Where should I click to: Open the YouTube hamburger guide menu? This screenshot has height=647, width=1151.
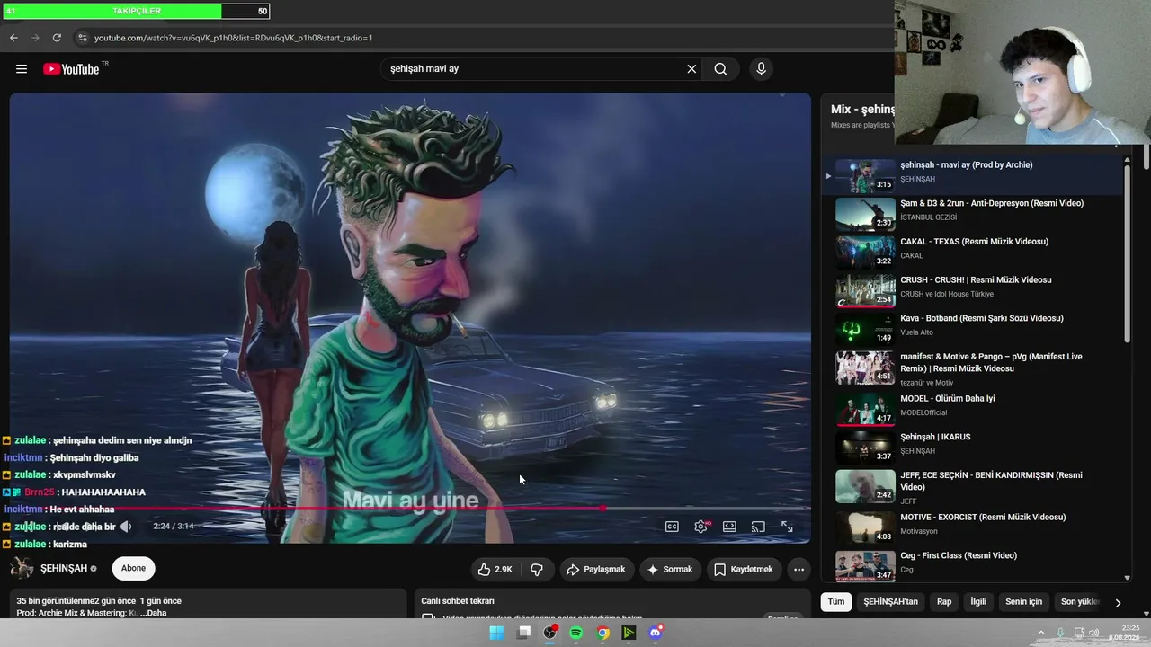pos(22,69)
